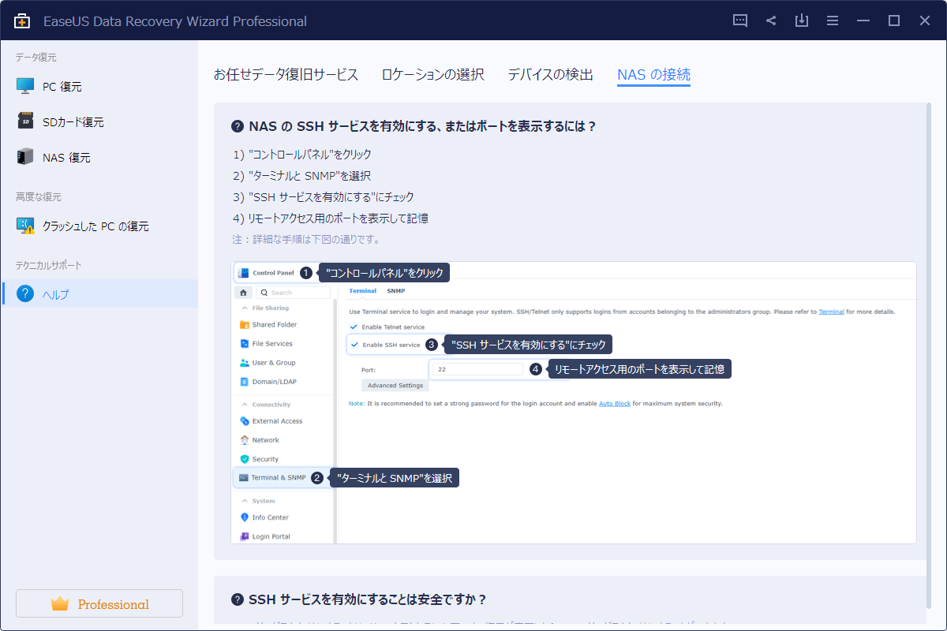This screenshot has width=947, height=631.
Task: Click the Shared Folder icon
Action: pyautogui.click(x=245, y=325)
